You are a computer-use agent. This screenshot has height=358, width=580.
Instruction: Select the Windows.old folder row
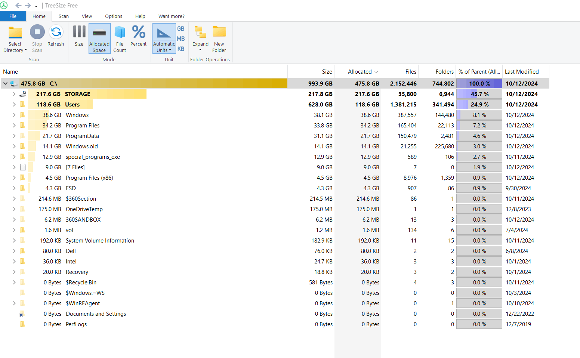coord(81,146)
